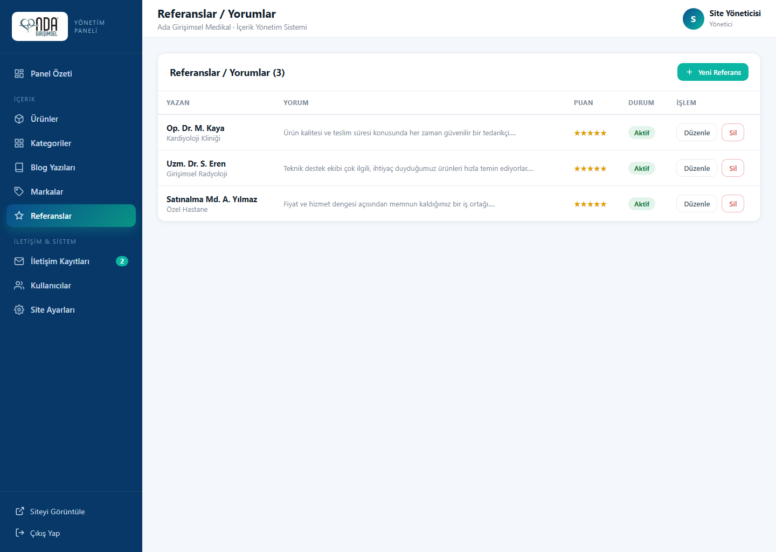Click the Markalar tag icon

(x=19, y=192)
